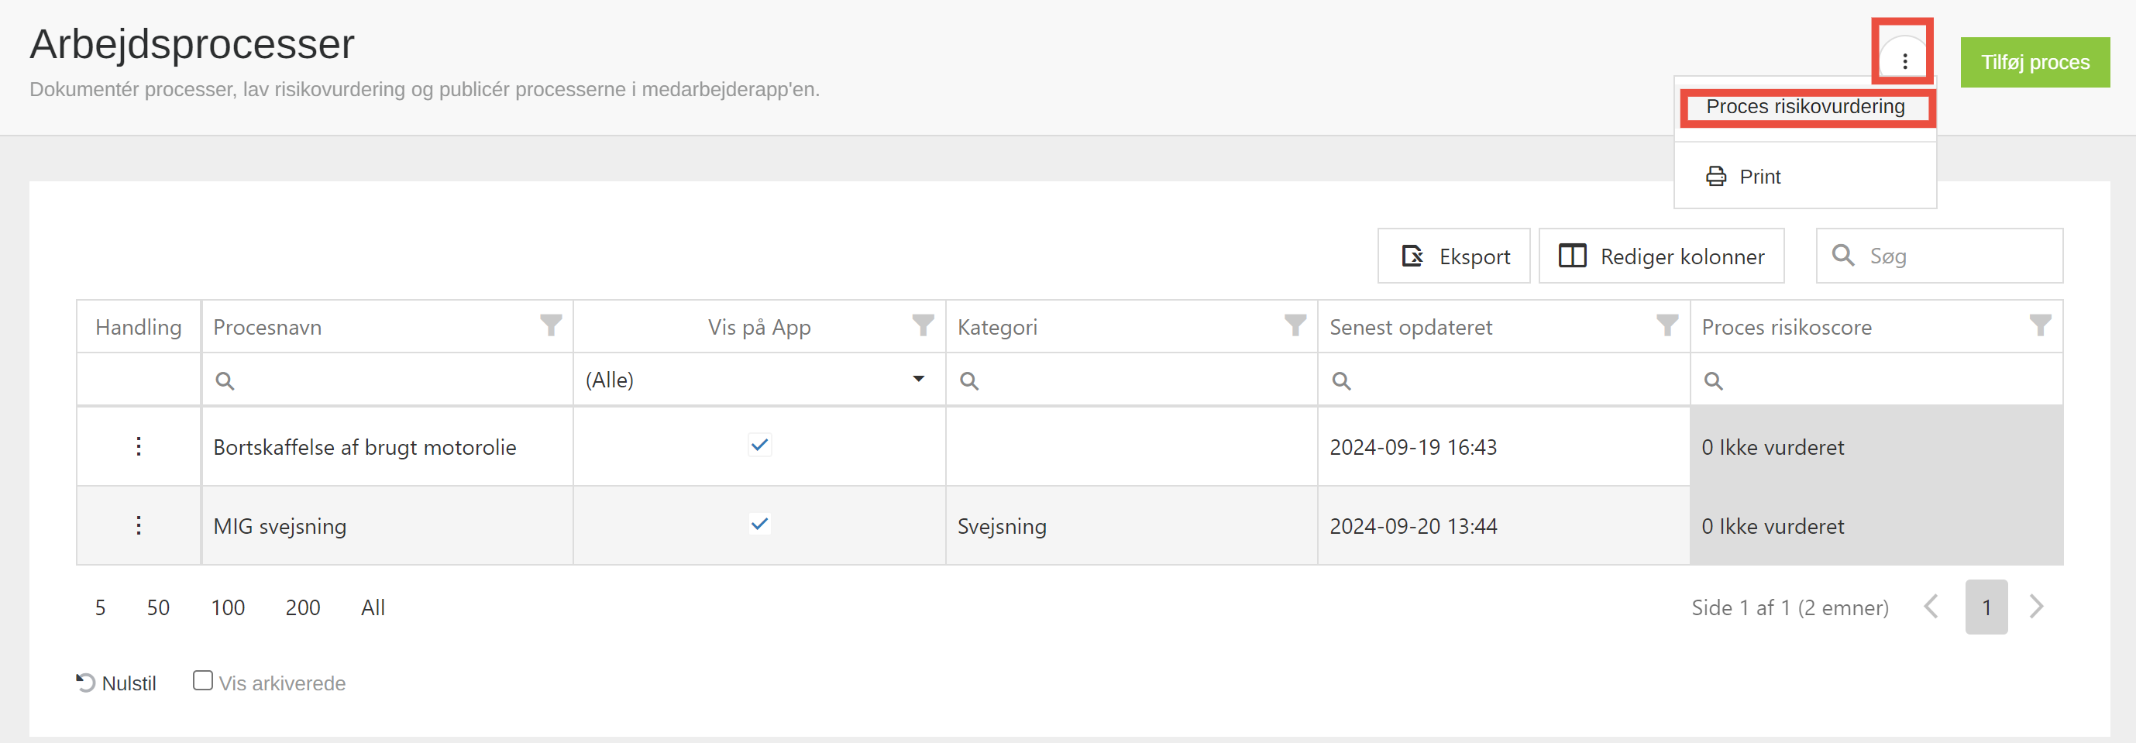Toggle Vis på App for Bortskaffelse row

pos(758,445)
